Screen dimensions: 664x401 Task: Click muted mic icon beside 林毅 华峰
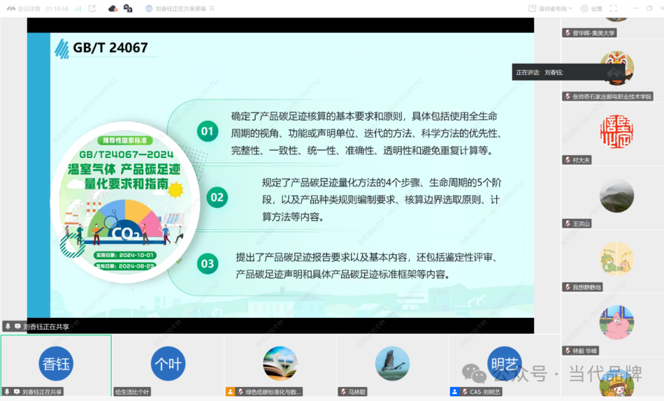coord(568,351)
